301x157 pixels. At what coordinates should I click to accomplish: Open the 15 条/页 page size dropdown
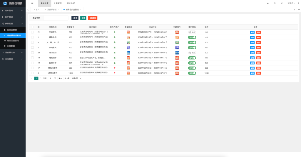pos(76,78)
